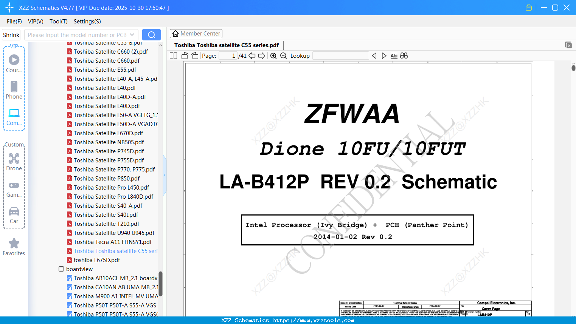
Task: Open the Car category
Action: point(14,215)
